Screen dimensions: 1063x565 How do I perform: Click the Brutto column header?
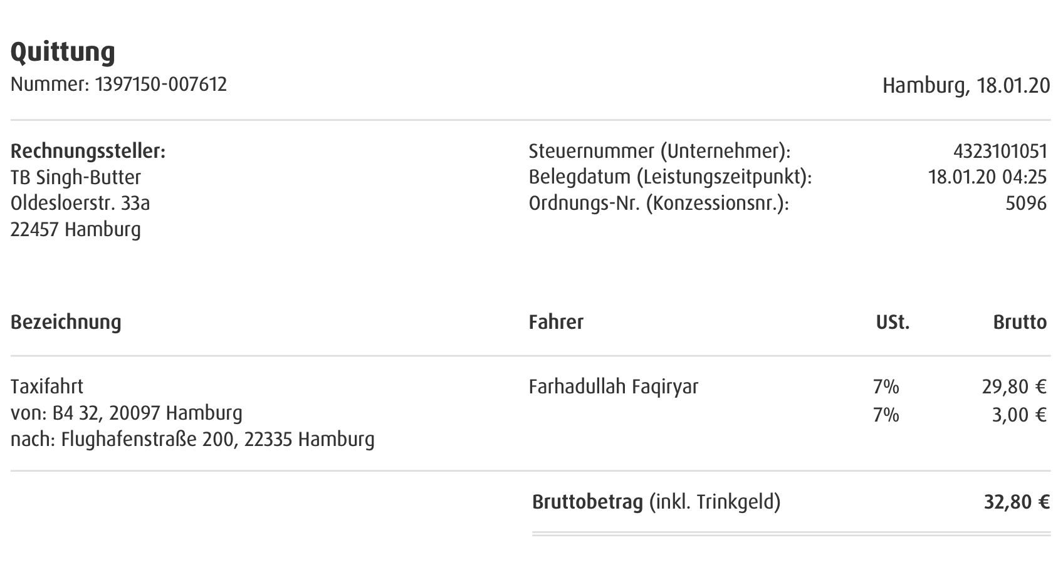(1020, 322)
